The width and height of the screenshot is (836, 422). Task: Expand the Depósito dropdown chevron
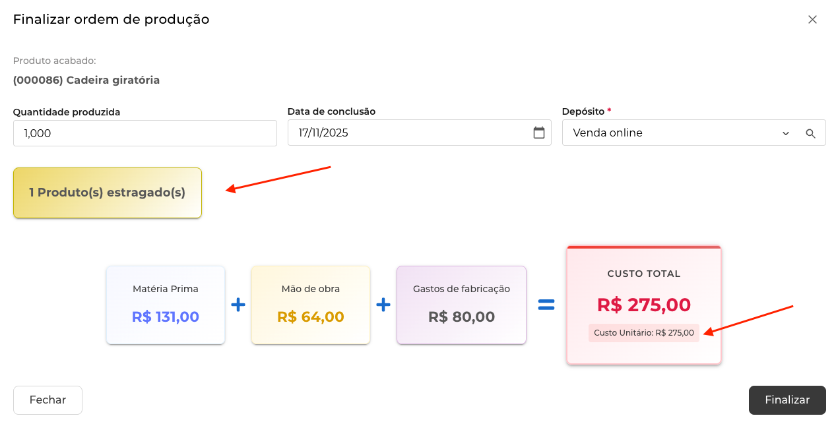point(786,133)
